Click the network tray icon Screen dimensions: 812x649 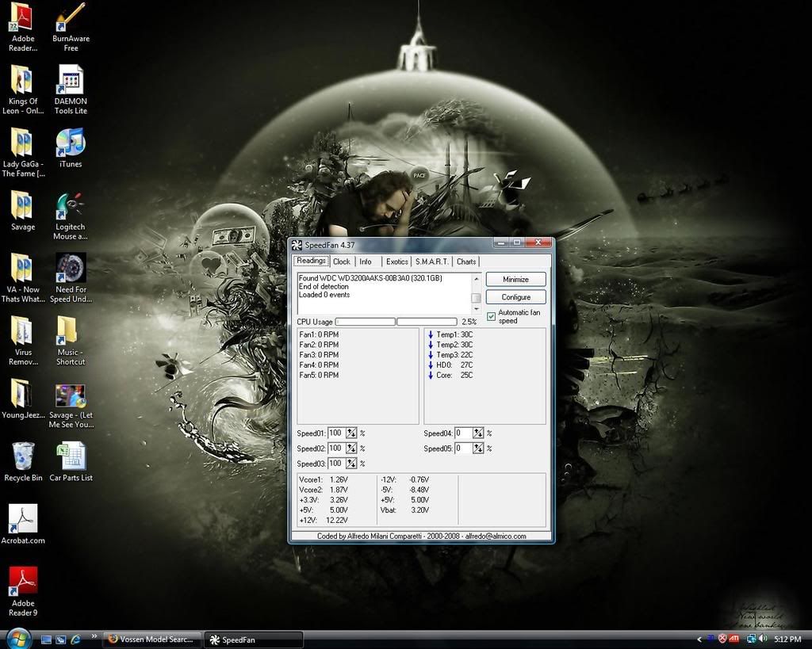(x=751, y=639)
